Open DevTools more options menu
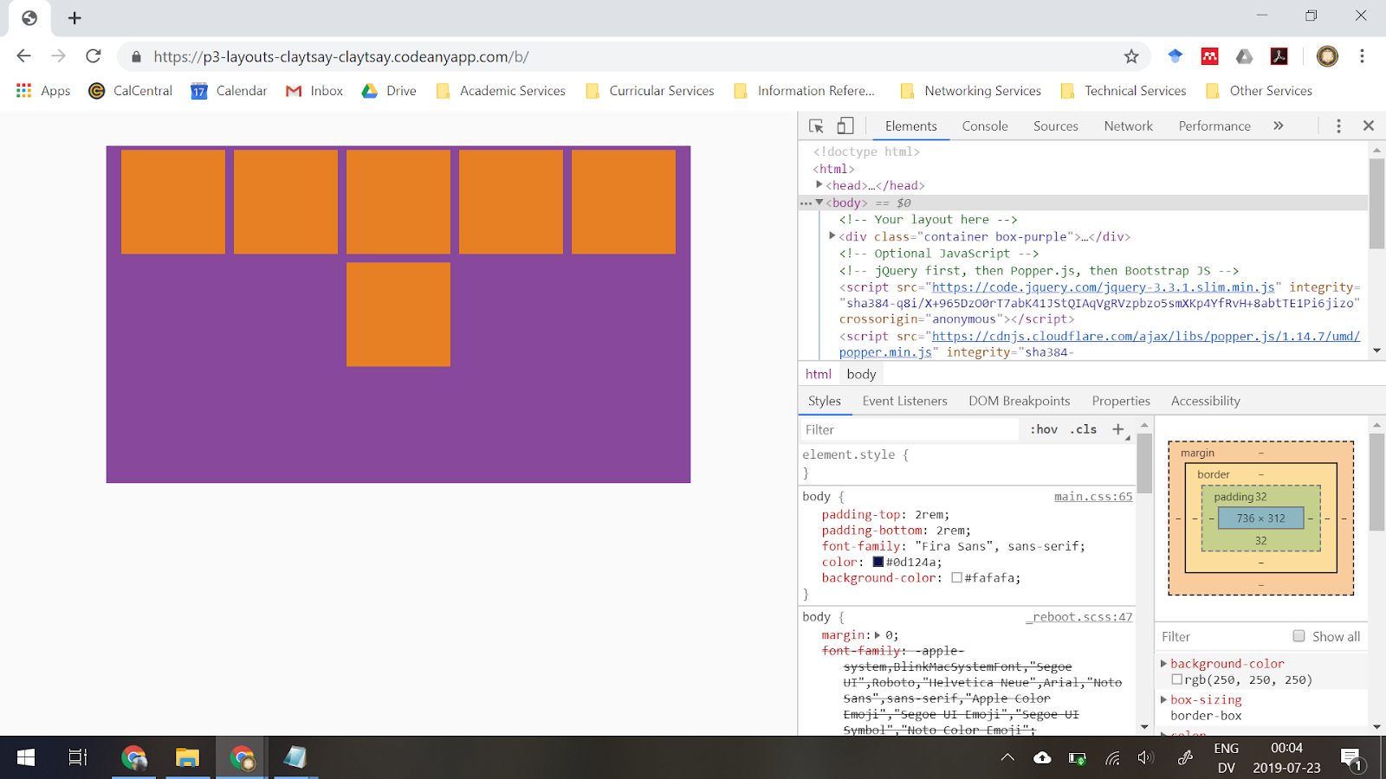 tap(1338, 126)
